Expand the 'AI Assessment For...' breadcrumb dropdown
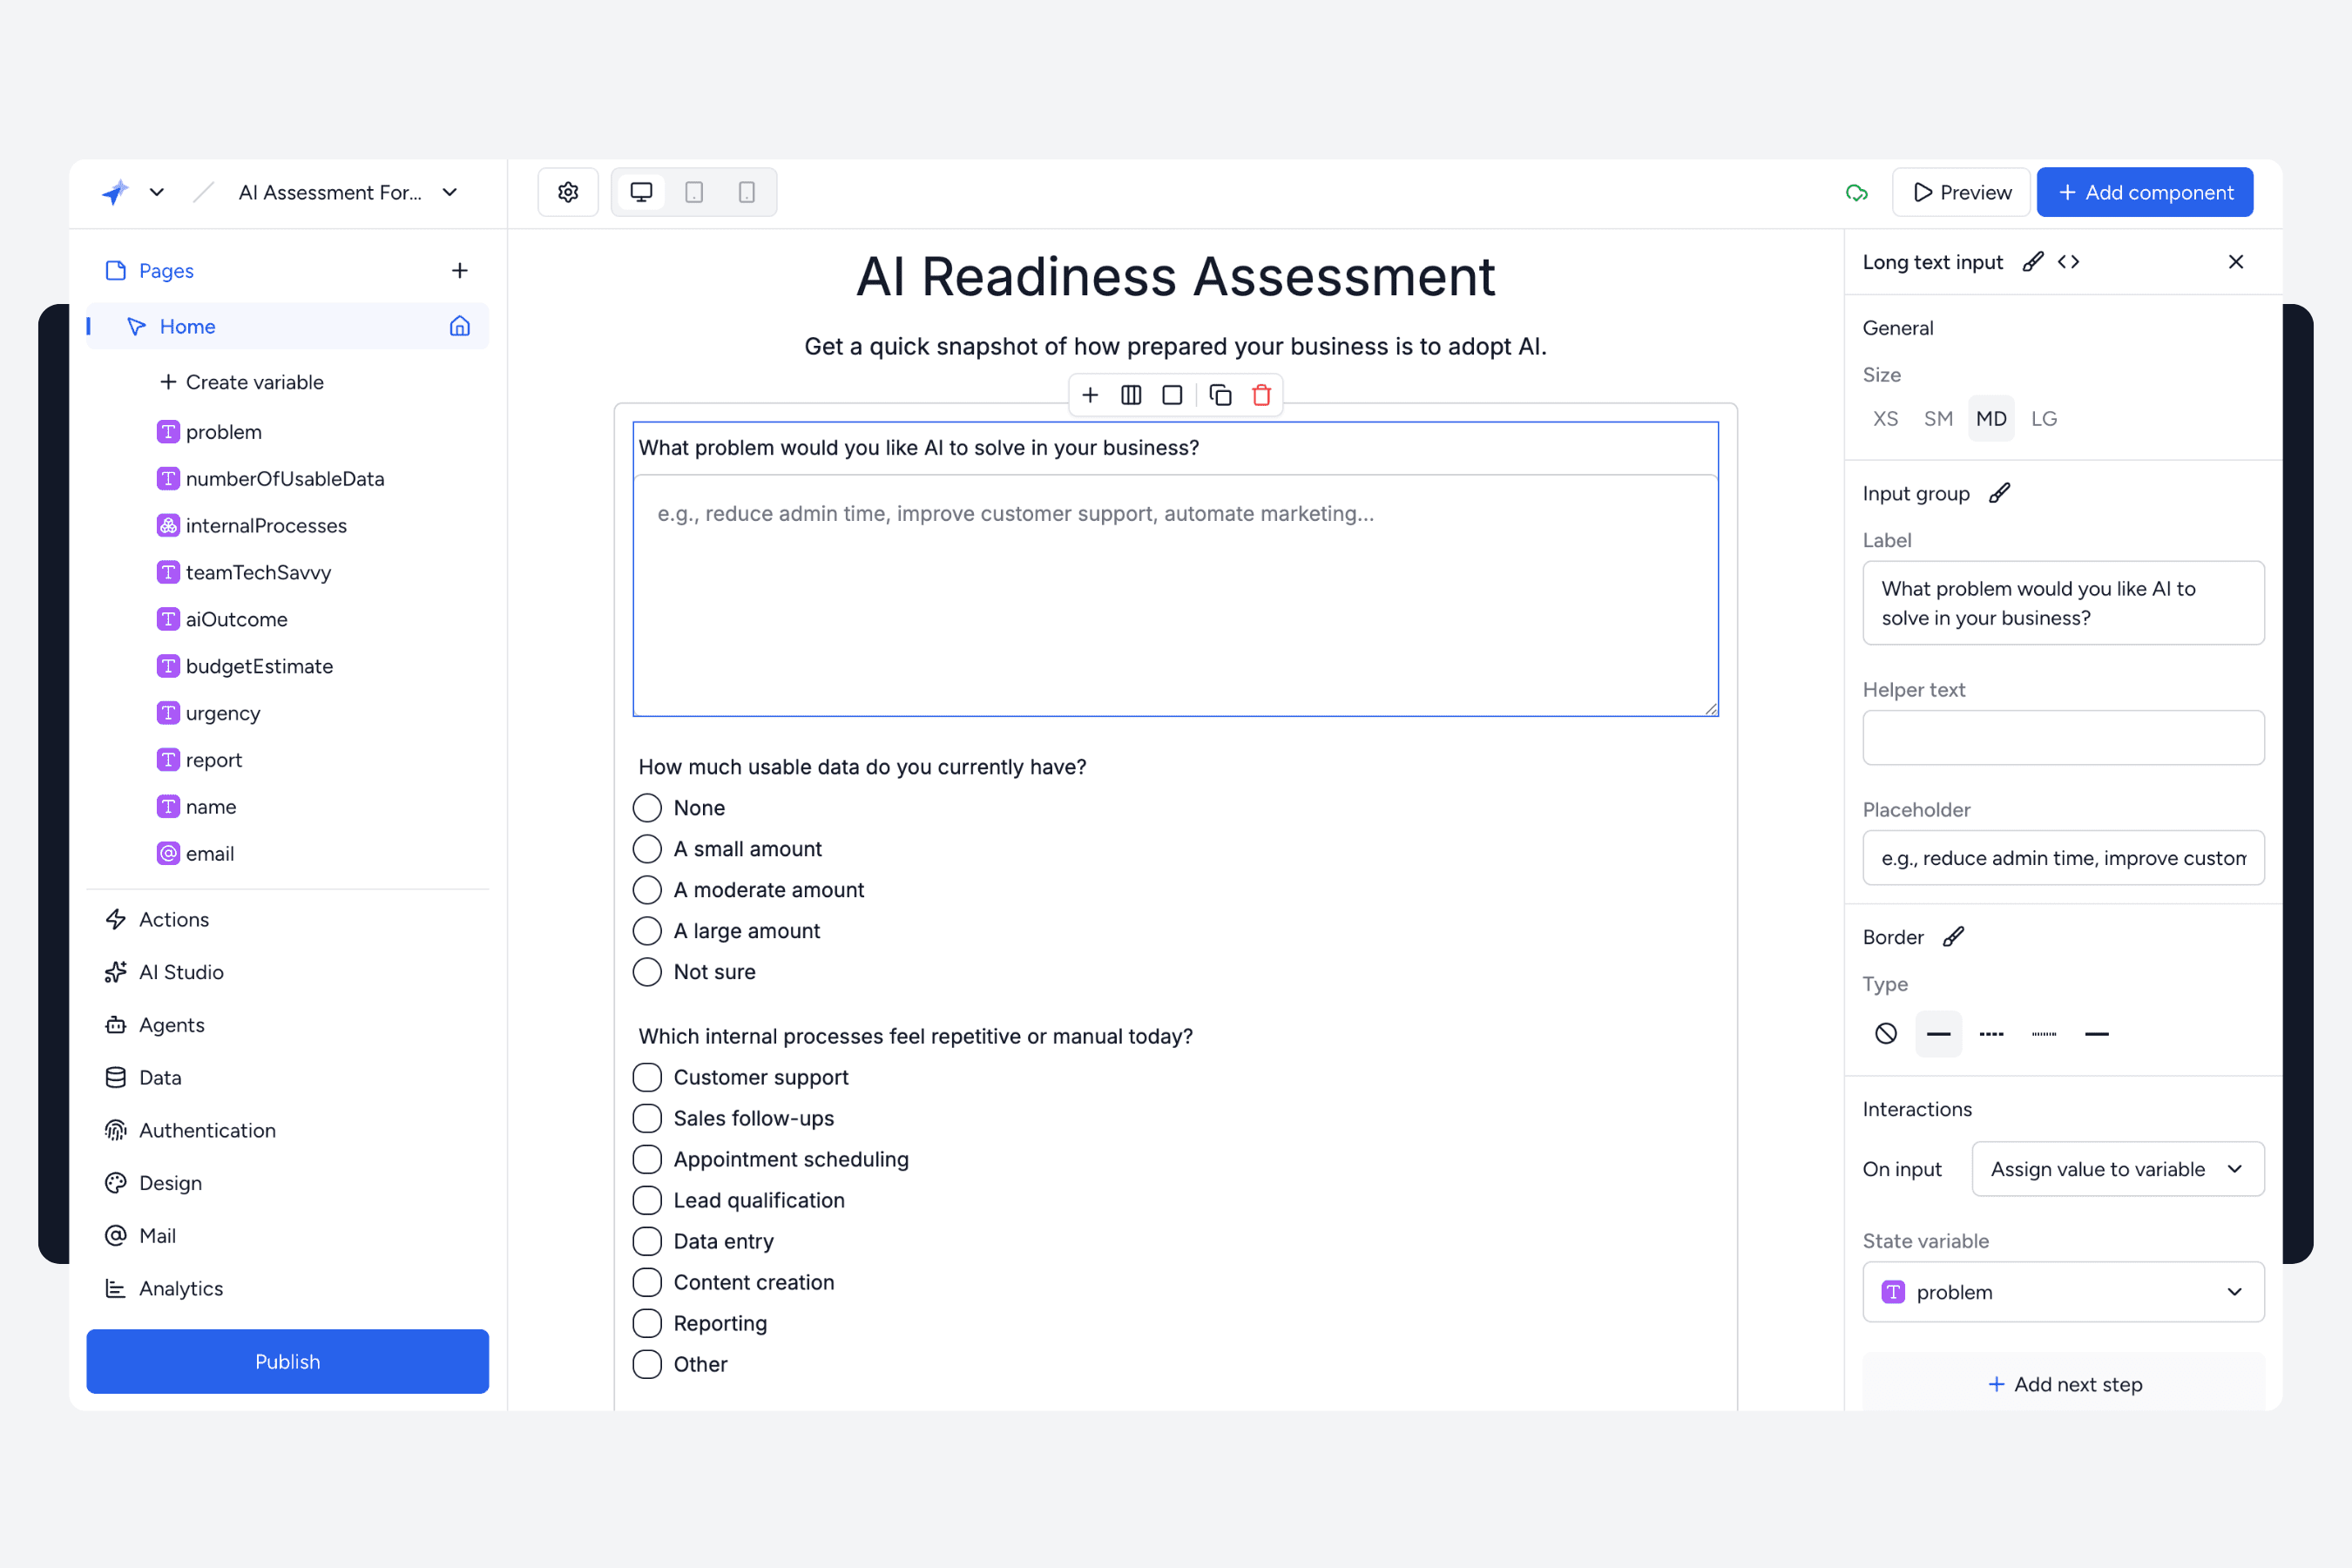This screenshot has height=1568, width=2352. click(x=449, y=192)
